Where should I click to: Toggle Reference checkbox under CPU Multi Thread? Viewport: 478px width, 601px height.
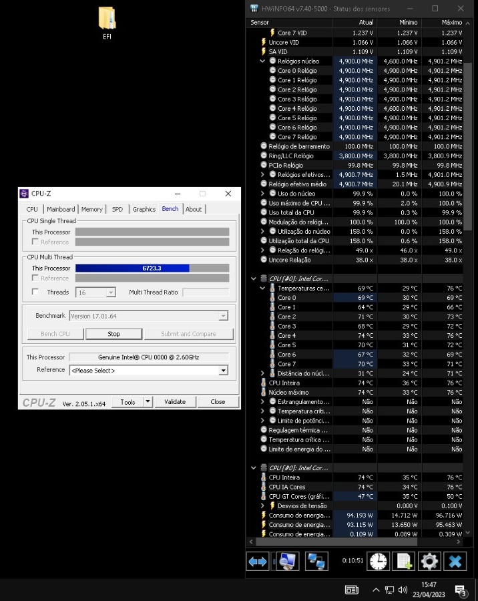click(35, 278)
